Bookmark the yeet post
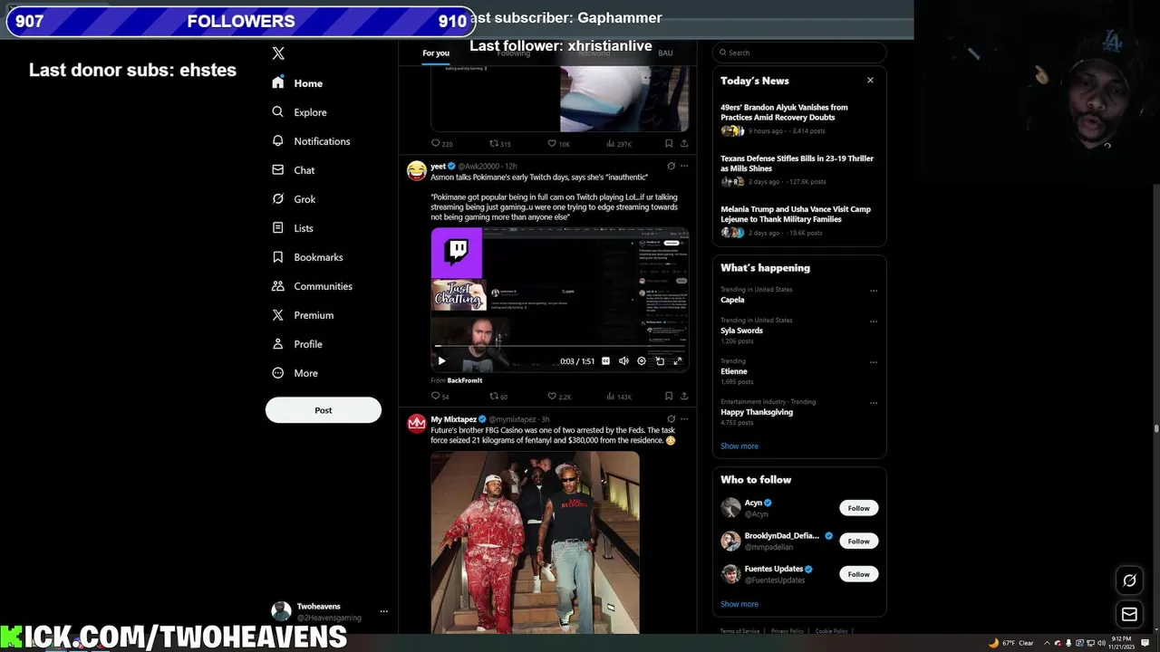 click(669, 396)
